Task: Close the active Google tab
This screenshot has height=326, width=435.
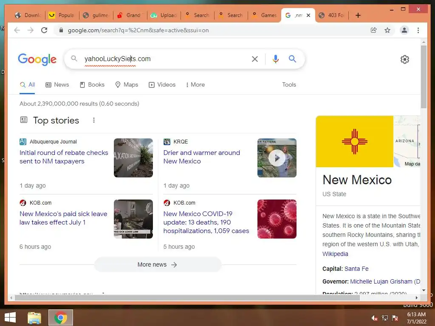Action: (x=308, y=15)
